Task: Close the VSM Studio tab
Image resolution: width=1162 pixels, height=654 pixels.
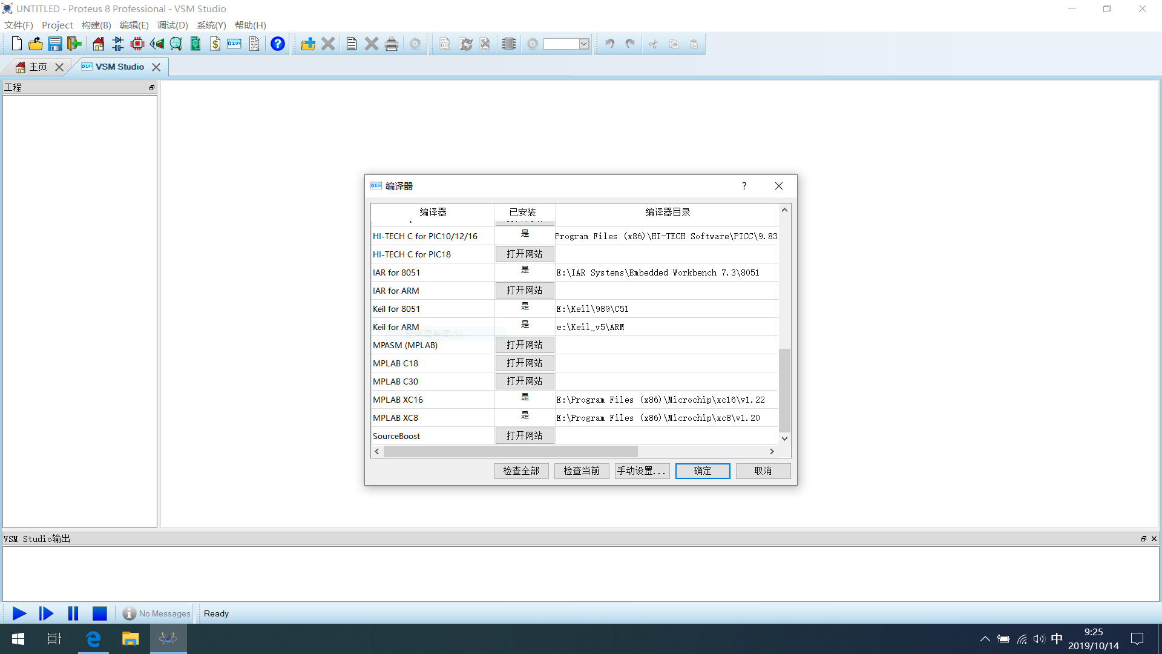Action: click(156, 67)
